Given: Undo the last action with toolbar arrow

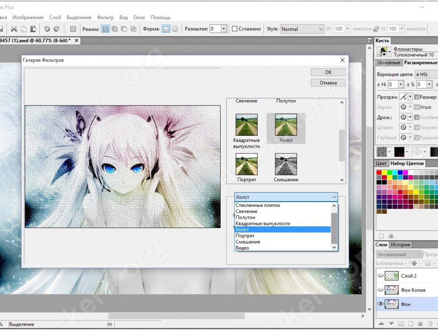Looking at the screenshot, I should (47, 29).
